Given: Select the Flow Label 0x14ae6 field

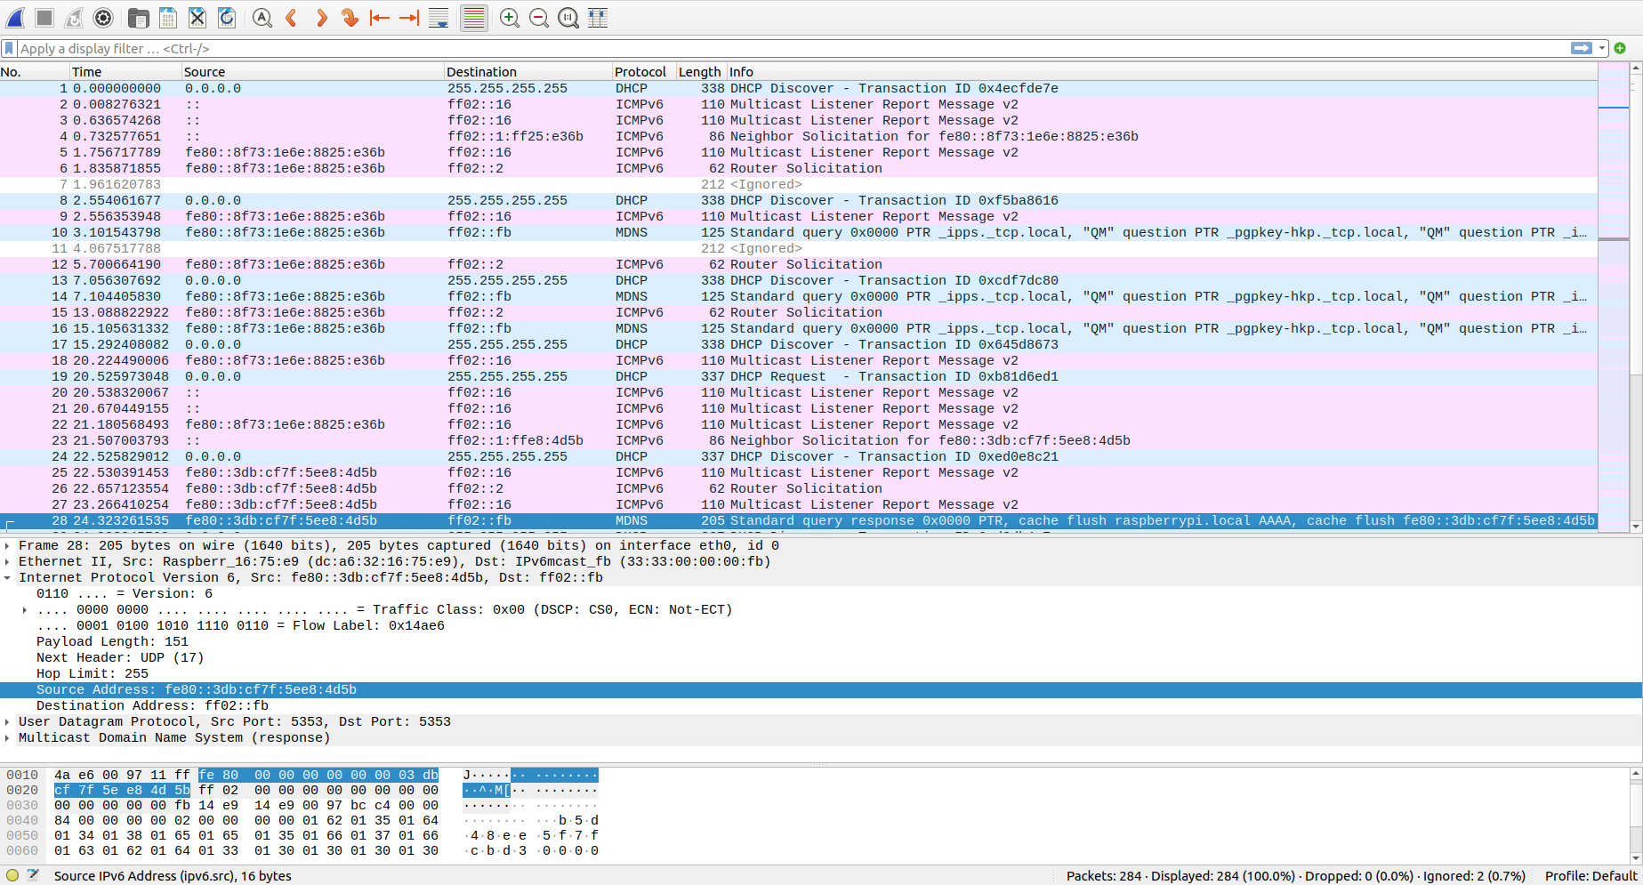Looking at the screenshot, I should 240,625.
